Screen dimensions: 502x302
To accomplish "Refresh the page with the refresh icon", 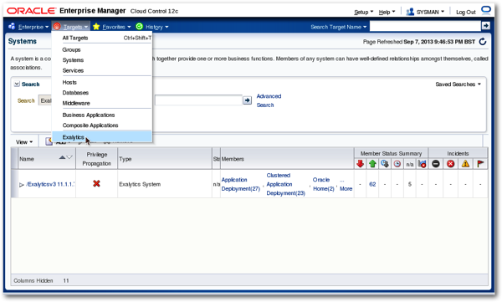I will click(x=483, y=42).
